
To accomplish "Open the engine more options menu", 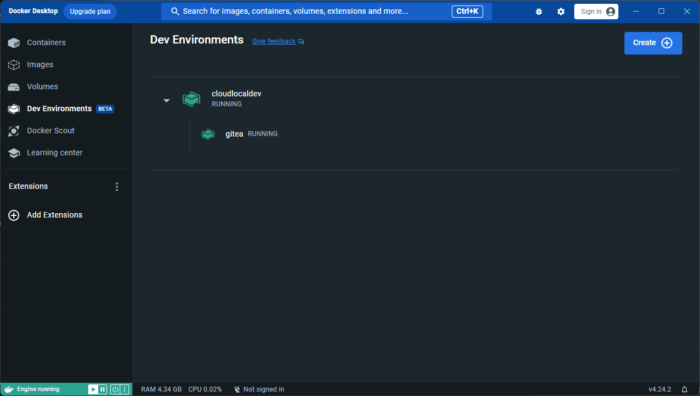I will point(125,389).
